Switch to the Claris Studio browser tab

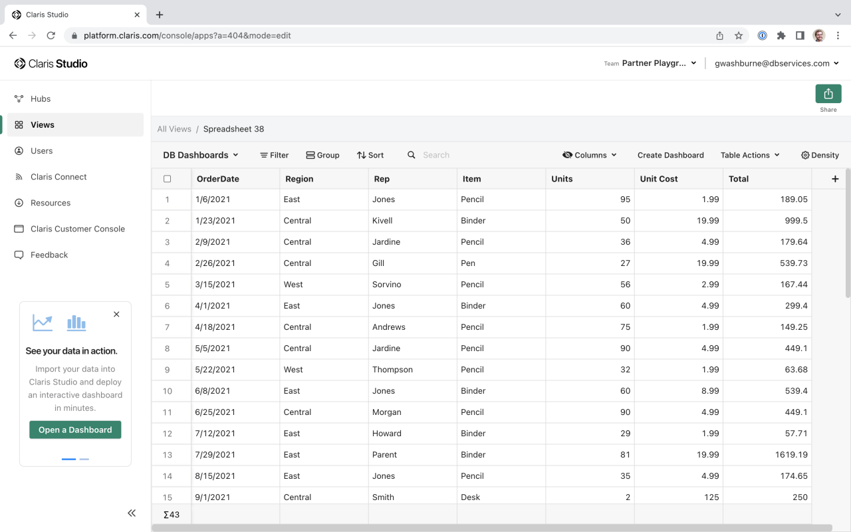tap(76, 15)
